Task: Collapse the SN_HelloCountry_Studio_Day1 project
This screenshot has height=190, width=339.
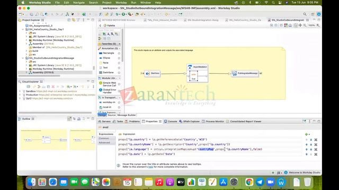Action: pyautogui.click(x=23, y=30)
